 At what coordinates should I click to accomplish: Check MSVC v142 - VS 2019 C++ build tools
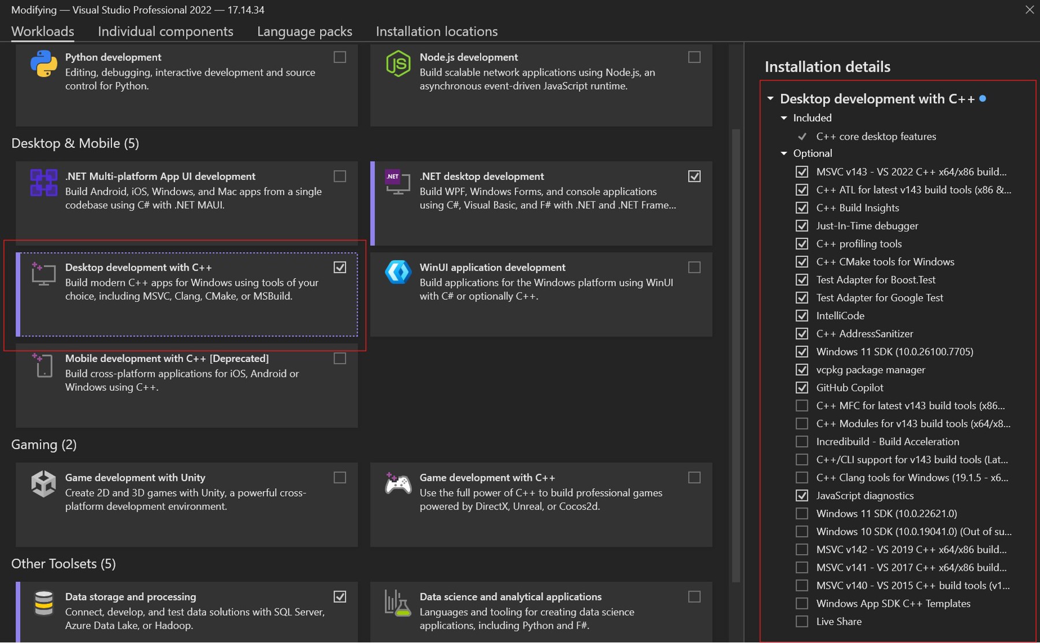[x=802, y=549]
